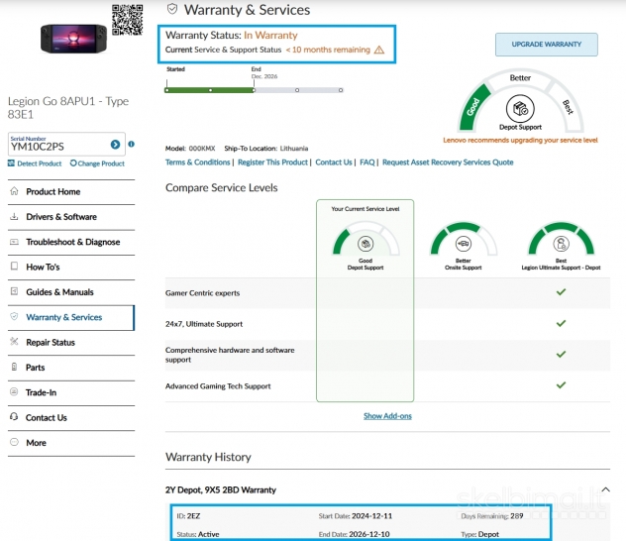Expand the More sidebar menu
626x541 pixels.
tap(36, 443)
